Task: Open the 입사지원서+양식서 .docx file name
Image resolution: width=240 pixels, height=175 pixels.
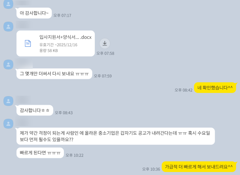Action: click(x=65, y=37)
